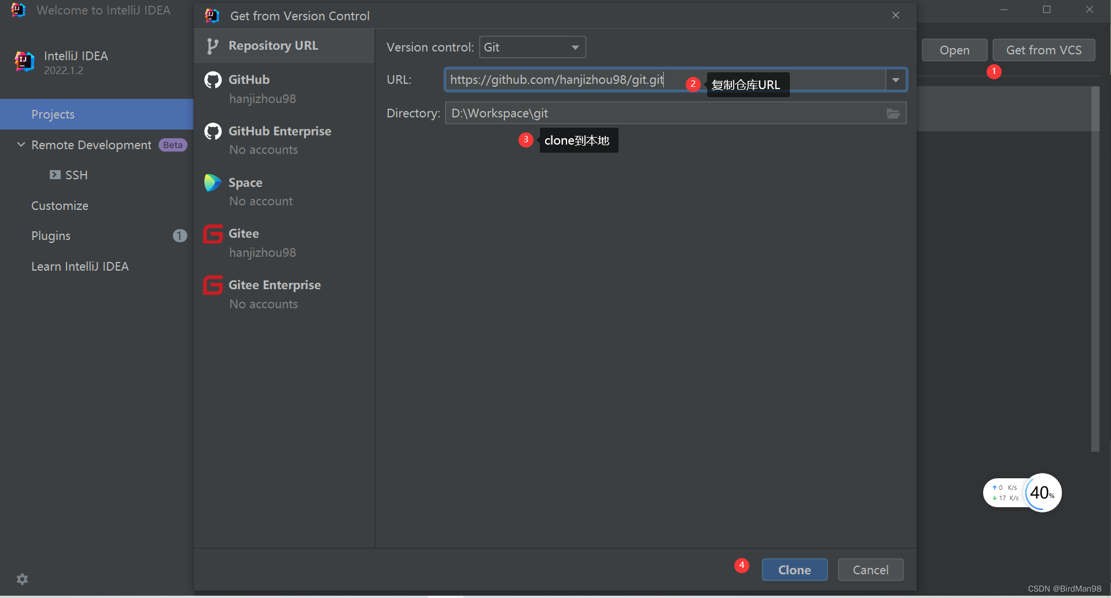
Task: Click the GitHub octocat icon
Action: [213, 80]
